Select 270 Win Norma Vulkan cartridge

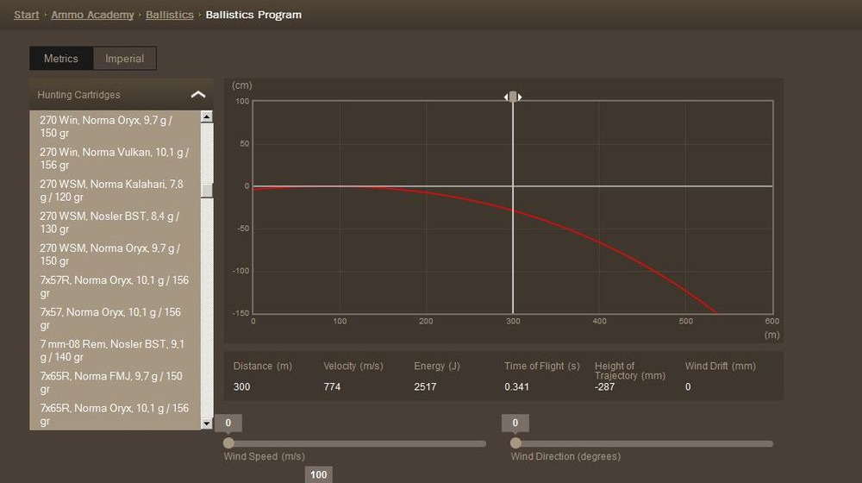[x=115, y=159]
